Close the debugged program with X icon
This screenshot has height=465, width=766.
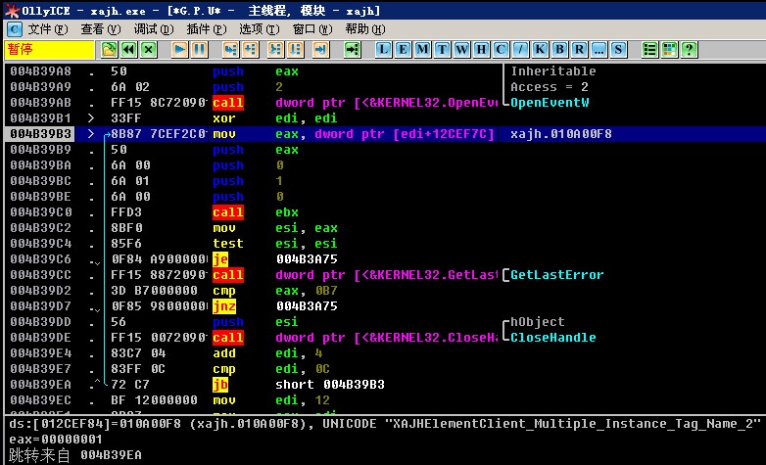148,49
